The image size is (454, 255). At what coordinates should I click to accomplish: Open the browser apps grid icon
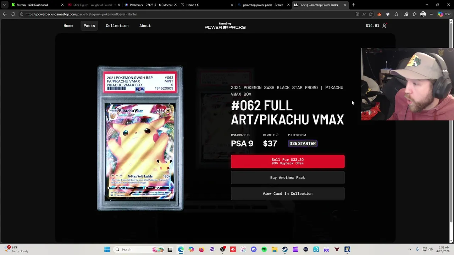358,14
